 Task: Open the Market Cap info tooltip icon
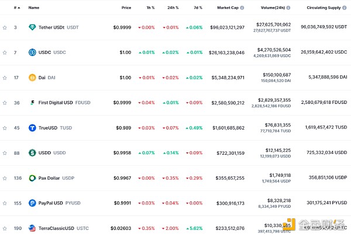tap(242, 8)
